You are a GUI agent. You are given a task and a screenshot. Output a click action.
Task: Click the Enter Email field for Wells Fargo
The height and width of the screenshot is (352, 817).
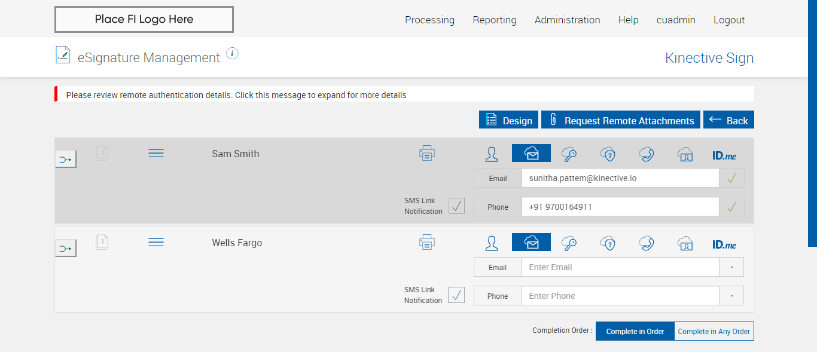620,267
